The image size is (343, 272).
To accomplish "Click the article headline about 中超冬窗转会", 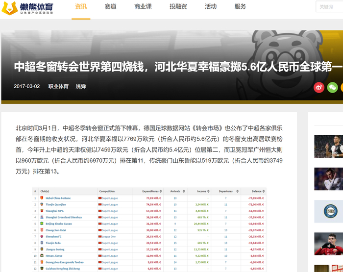I will pos(178,67).
